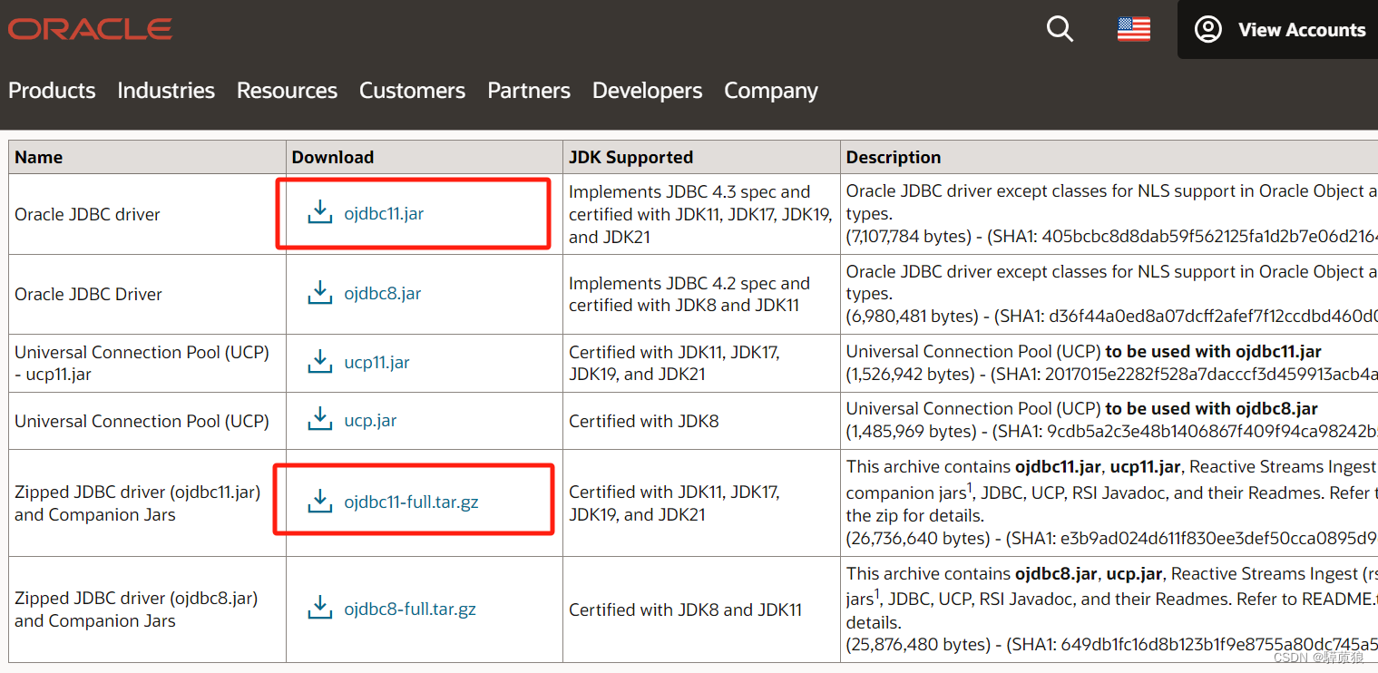Download the ojdbc8.jar link
The width and height of the screenshot is (1378, 673).
(383, 293)
